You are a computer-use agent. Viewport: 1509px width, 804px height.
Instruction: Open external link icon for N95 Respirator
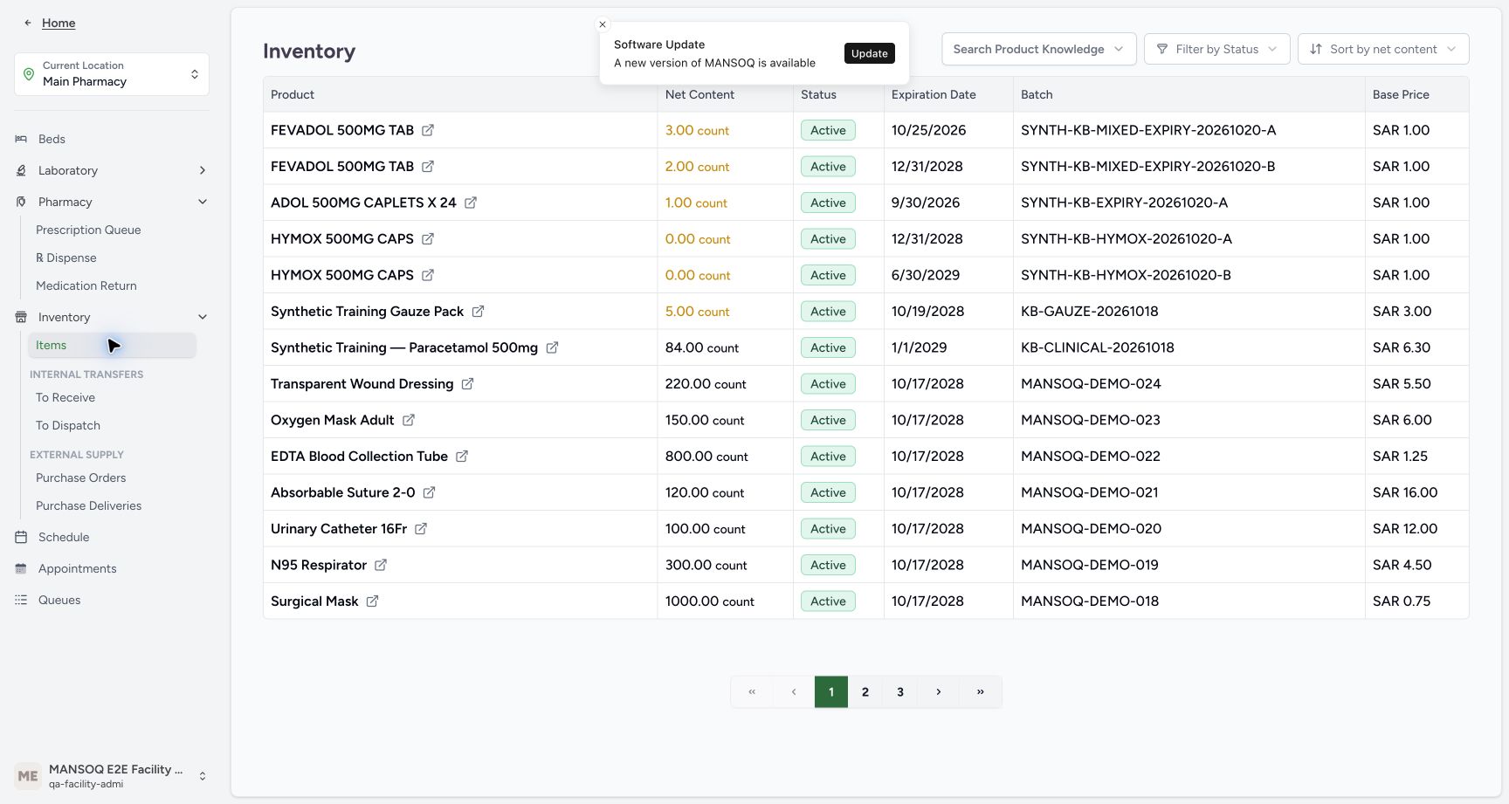point(381,565)
